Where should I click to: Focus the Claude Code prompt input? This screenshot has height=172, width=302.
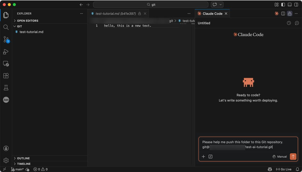pos(248,144)
